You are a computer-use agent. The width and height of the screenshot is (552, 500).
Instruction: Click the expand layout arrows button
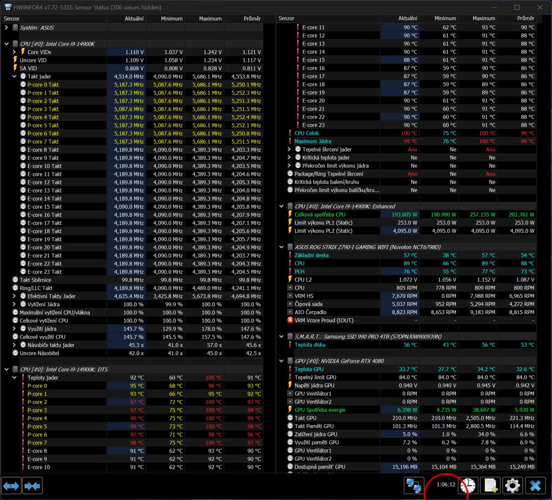(11, 486)
